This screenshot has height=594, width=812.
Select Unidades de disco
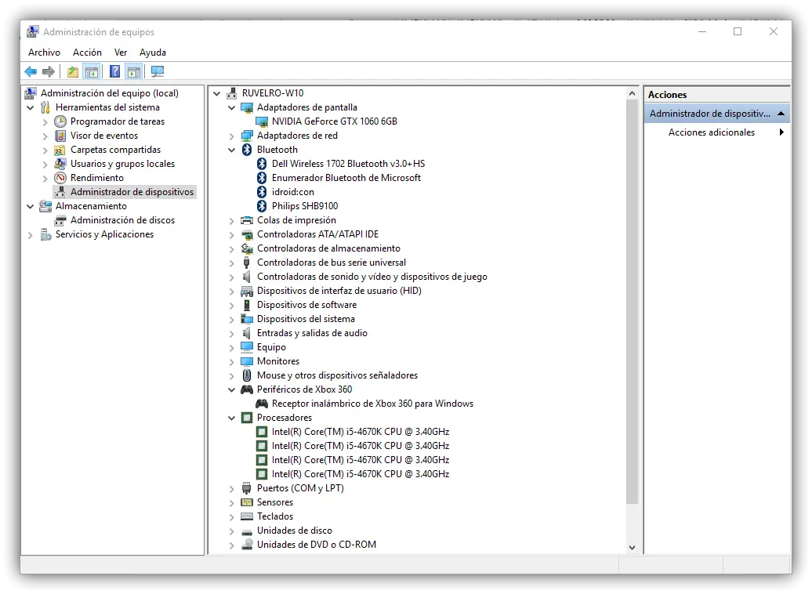[294, 531]
